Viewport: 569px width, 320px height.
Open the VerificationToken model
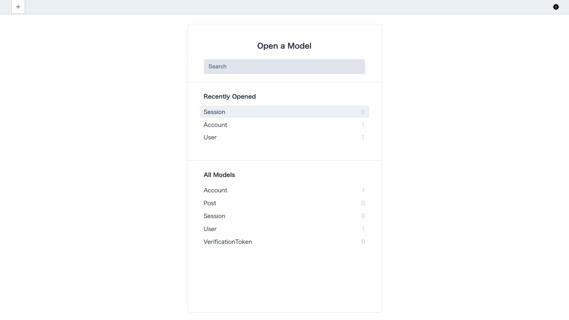coord(228,242)
